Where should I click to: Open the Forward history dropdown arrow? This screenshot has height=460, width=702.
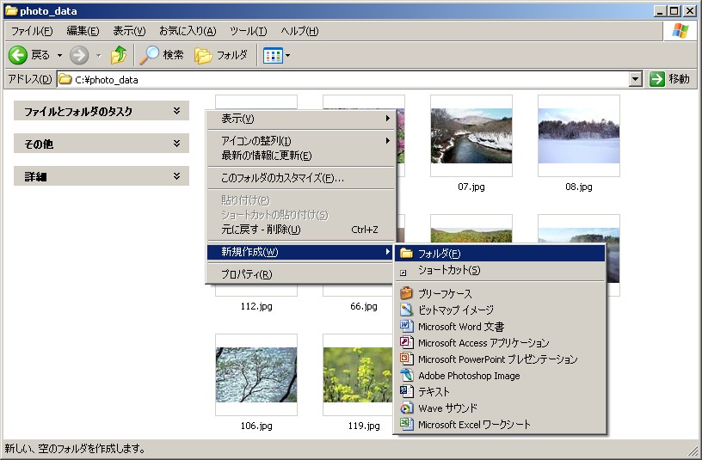98,56
